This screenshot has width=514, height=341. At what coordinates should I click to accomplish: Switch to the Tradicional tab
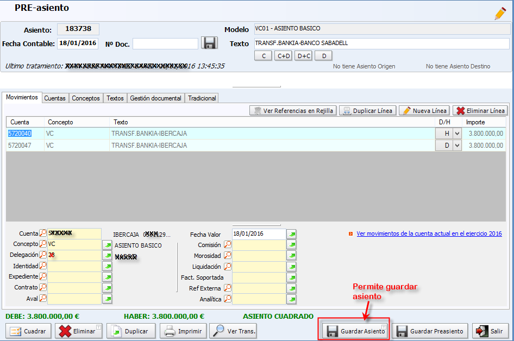click(202, 98)
